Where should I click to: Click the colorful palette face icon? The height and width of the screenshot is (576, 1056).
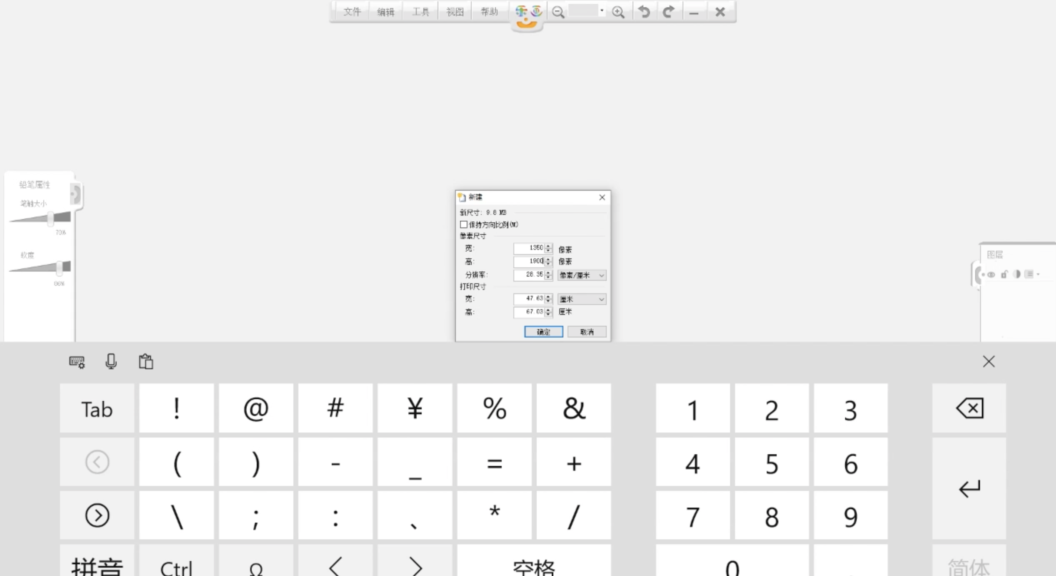point(528,16)
